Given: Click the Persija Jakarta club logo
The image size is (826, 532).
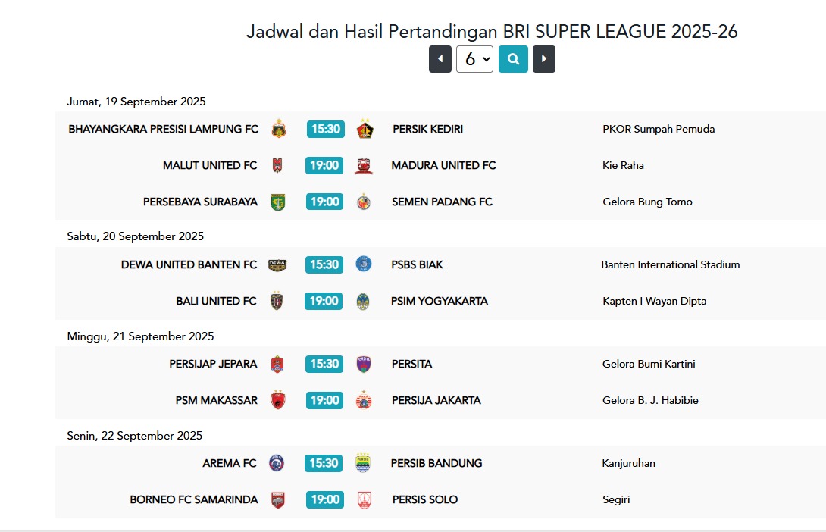Looking at the screenshot, I should (364, 400).
